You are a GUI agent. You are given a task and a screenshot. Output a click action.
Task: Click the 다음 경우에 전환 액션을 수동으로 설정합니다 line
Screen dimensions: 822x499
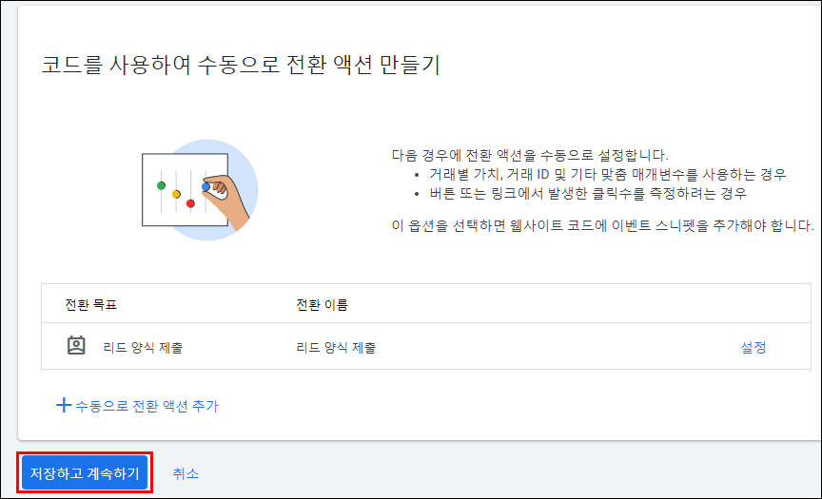530,155
